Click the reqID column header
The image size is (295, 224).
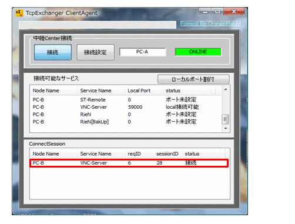coord(139,154)
